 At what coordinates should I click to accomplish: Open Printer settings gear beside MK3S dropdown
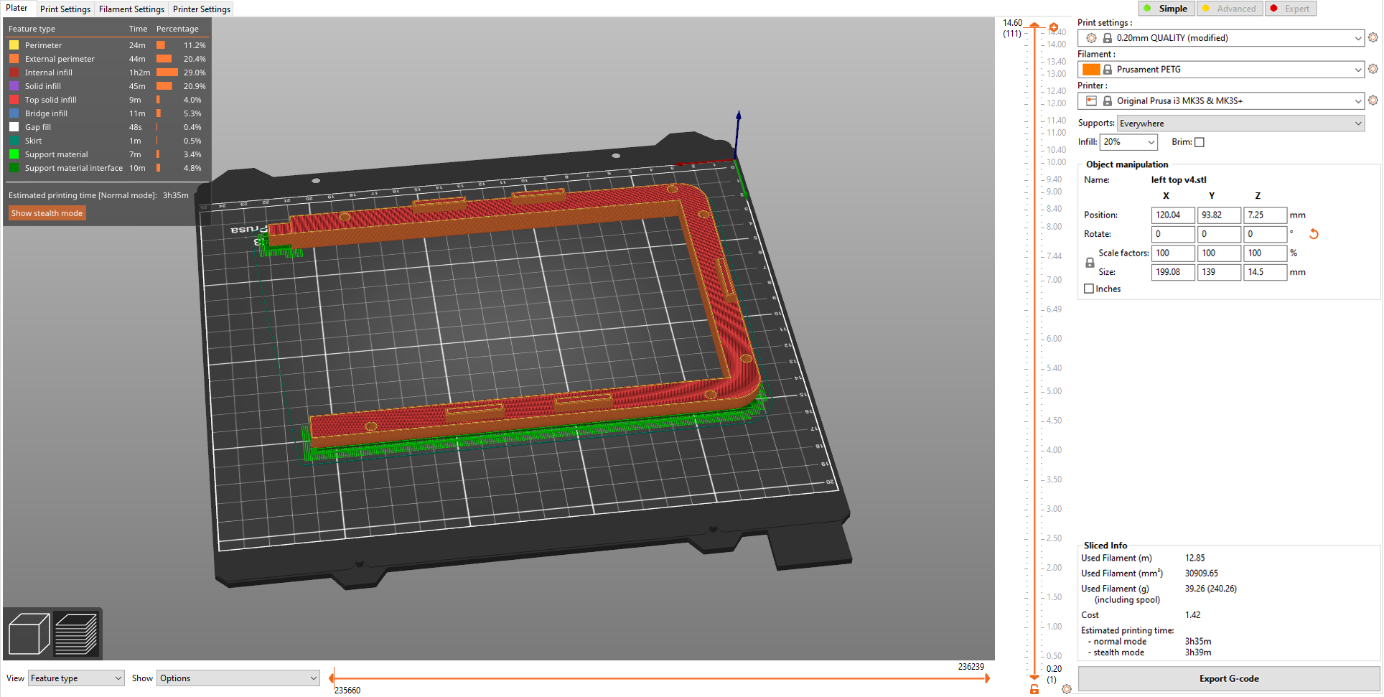tap(1374, 100)
